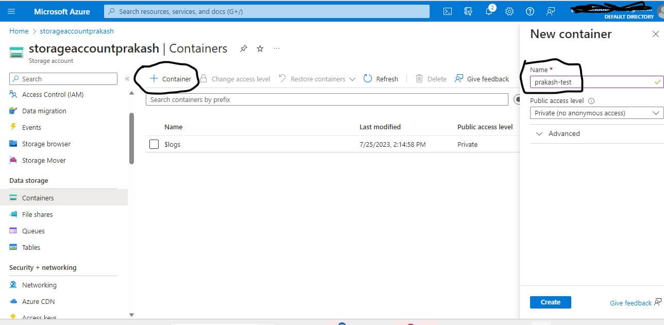Add a new Container
The width and height of the screenshot is (664, 325).
171,79
